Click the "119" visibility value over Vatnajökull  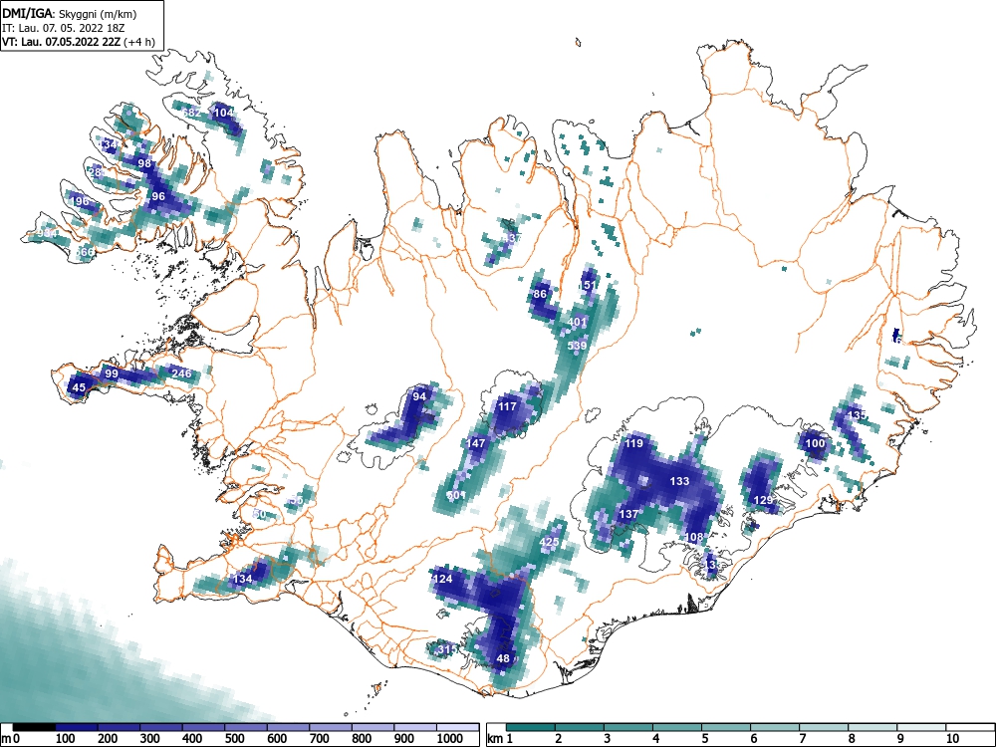pyautogui.click(x=633, y=443)
